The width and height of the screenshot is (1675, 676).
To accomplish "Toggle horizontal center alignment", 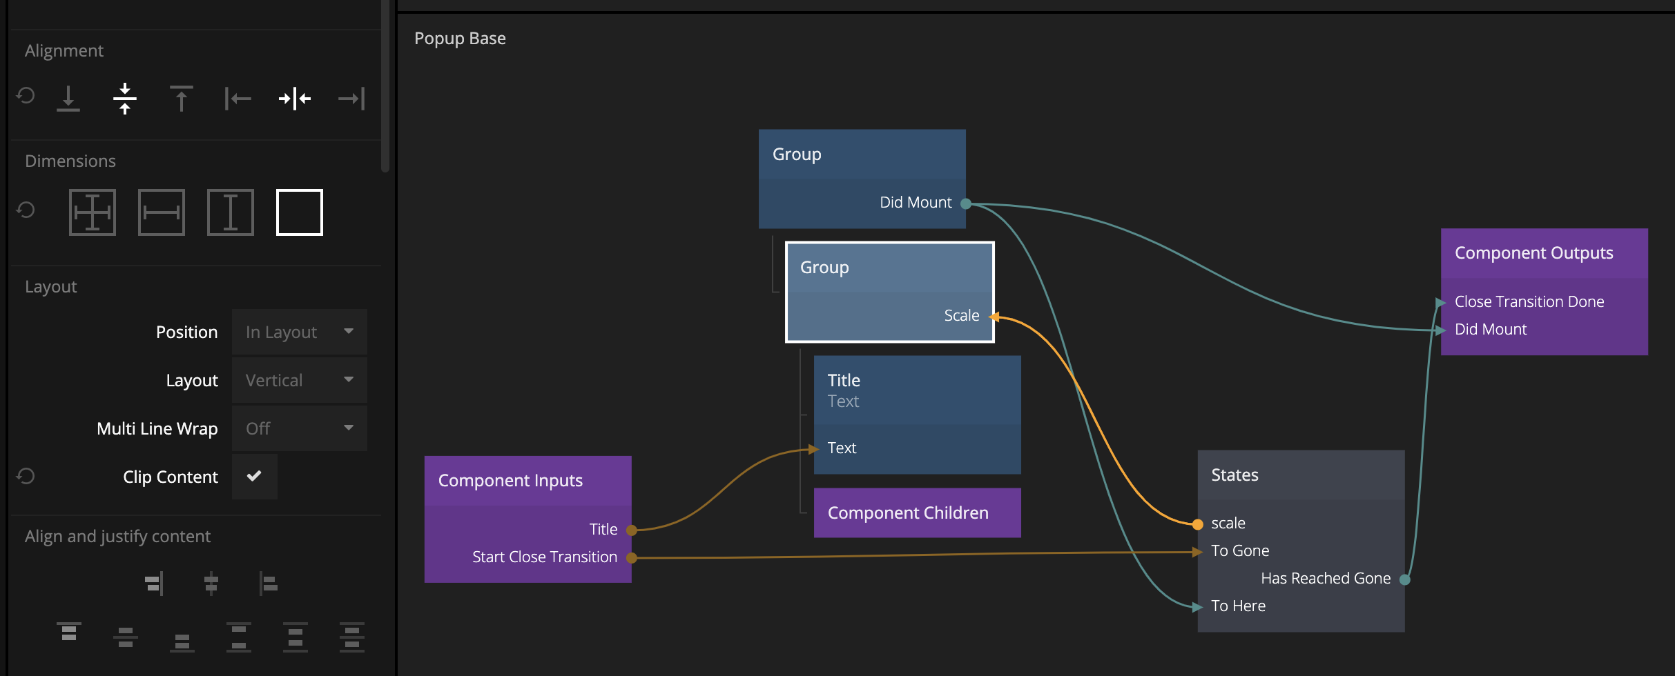I will [294, 99].
